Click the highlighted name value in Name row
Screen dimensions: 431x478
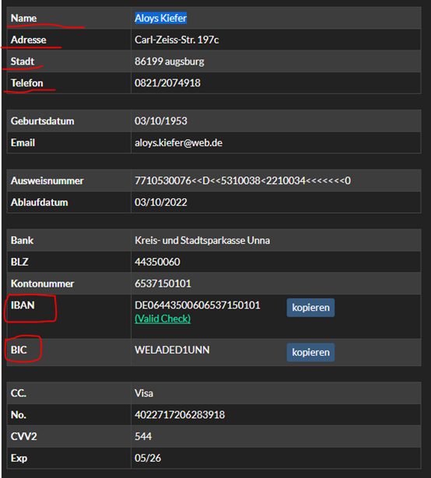coord(161,18)
